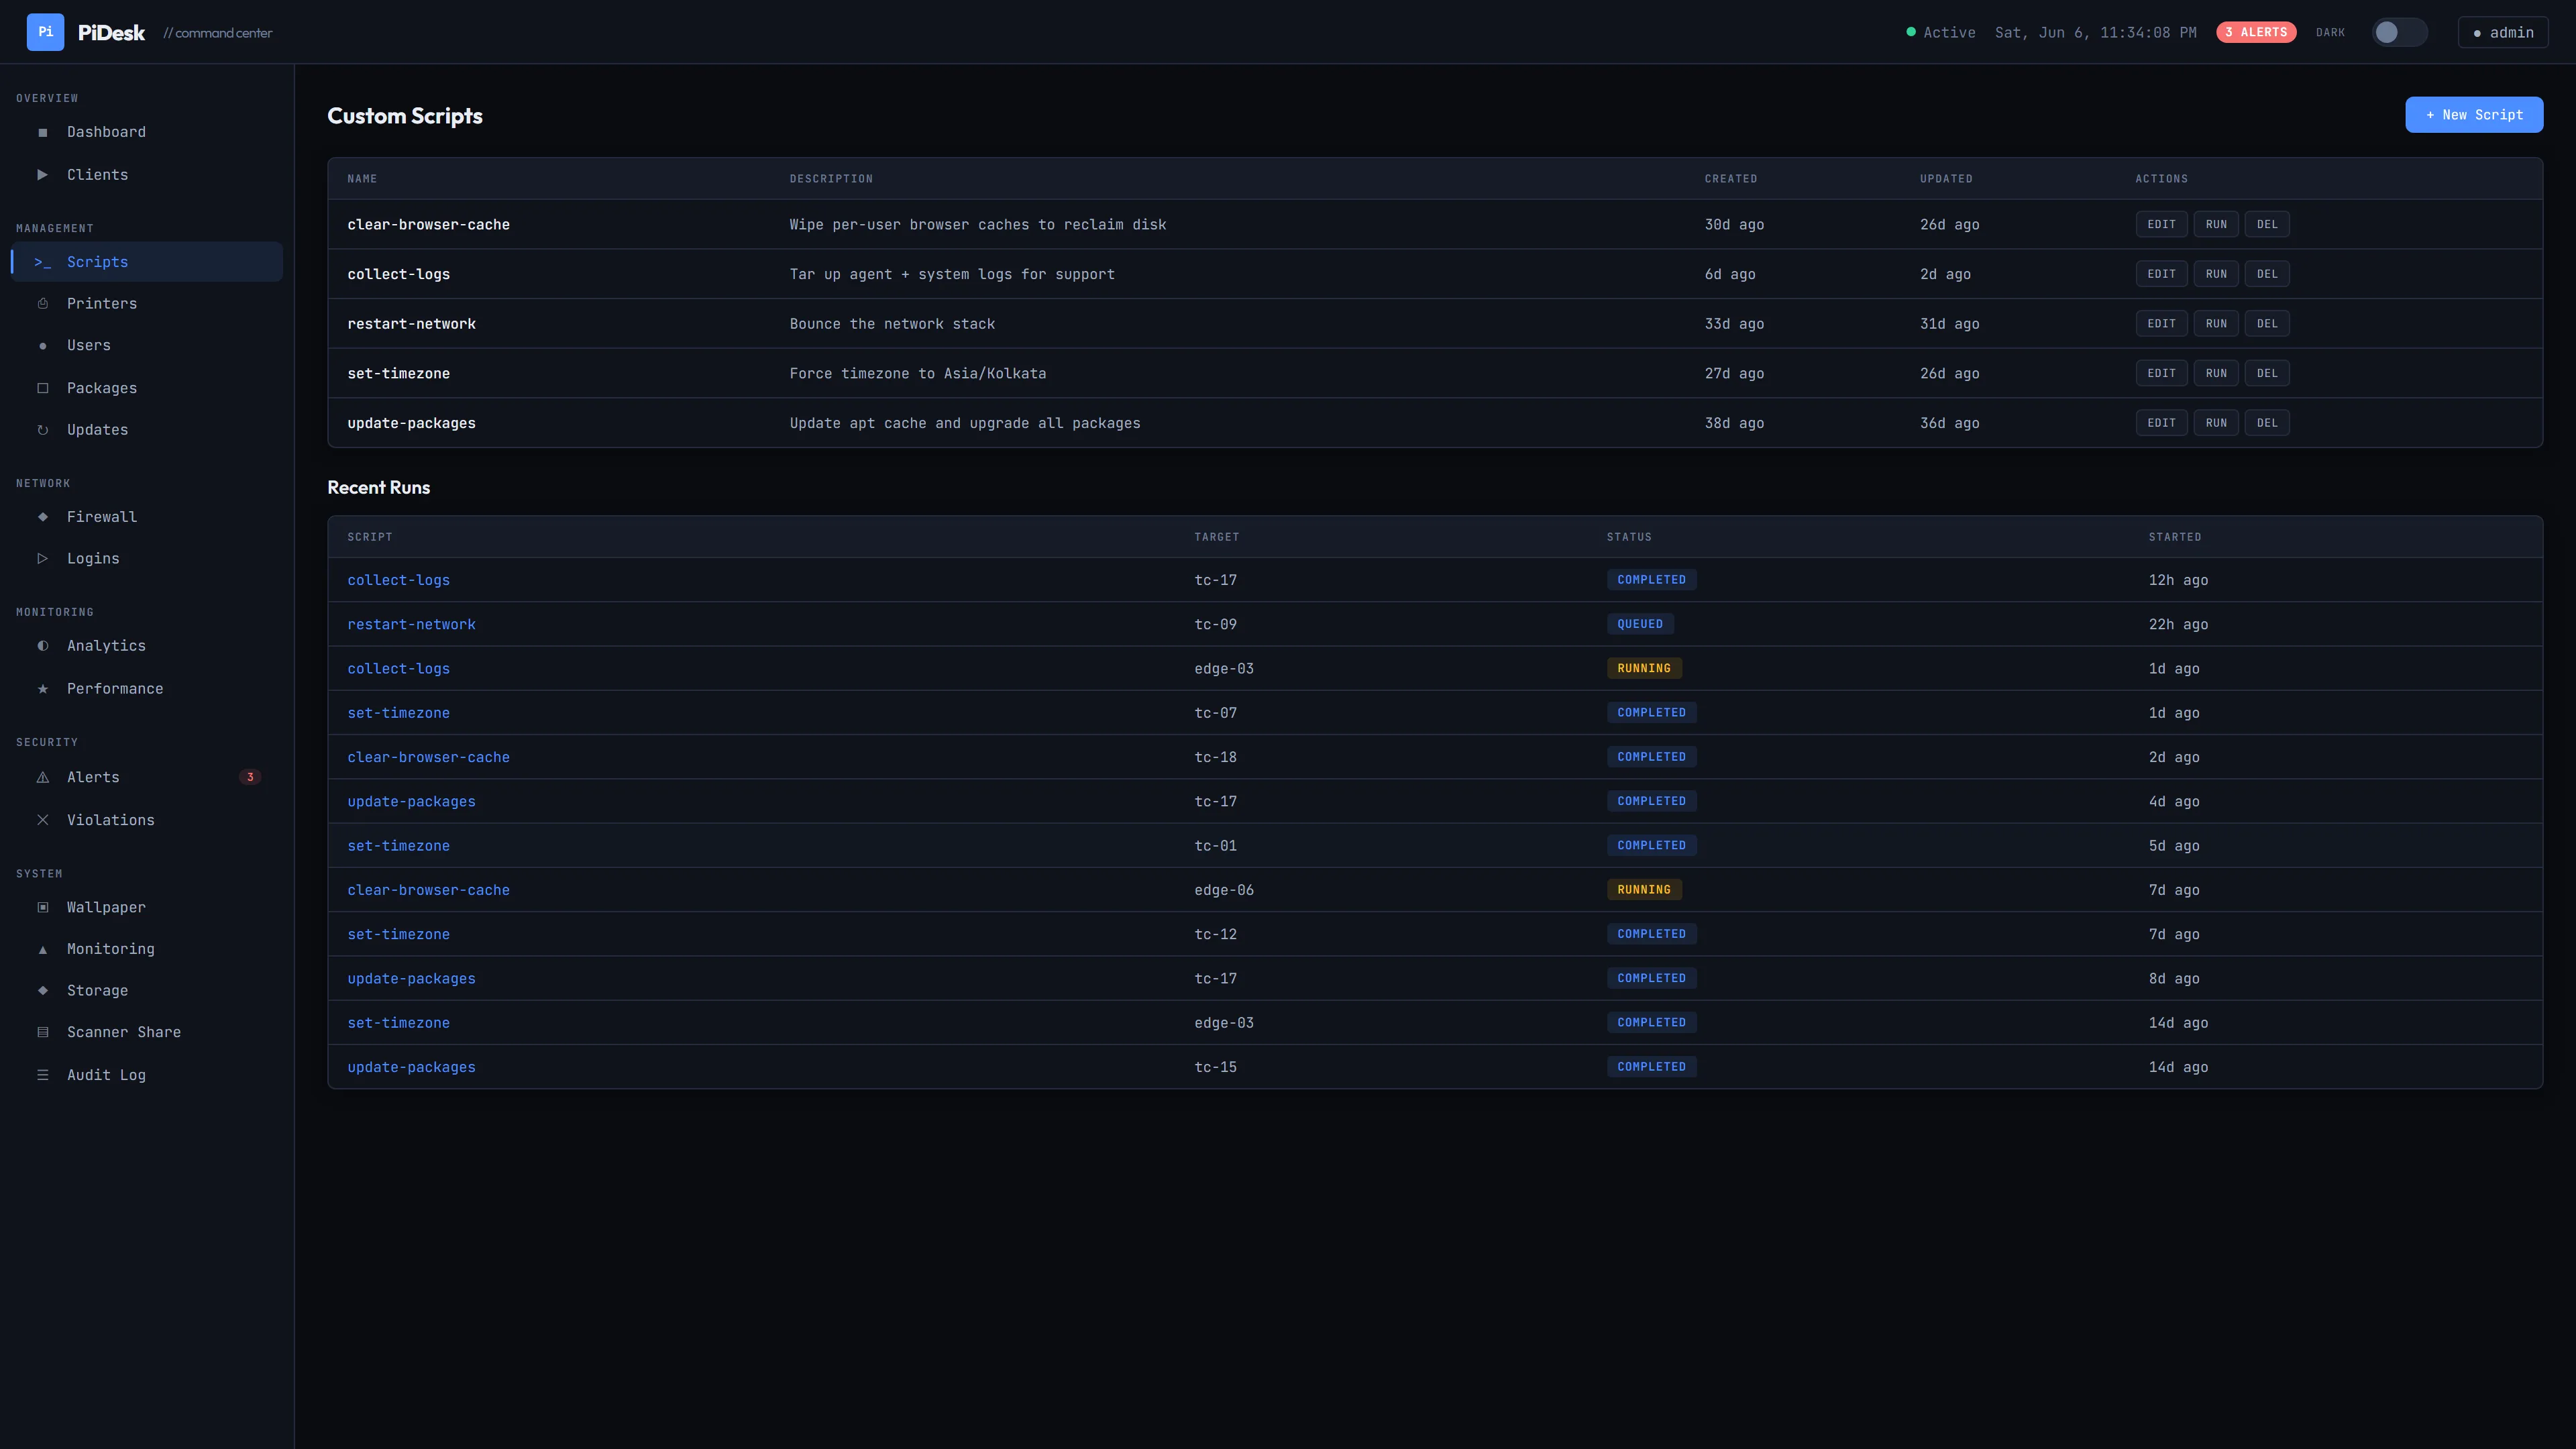Screen dimensions: 2576x1449
Task: Click the QUEUED status badge
Action: [1640, 624]
